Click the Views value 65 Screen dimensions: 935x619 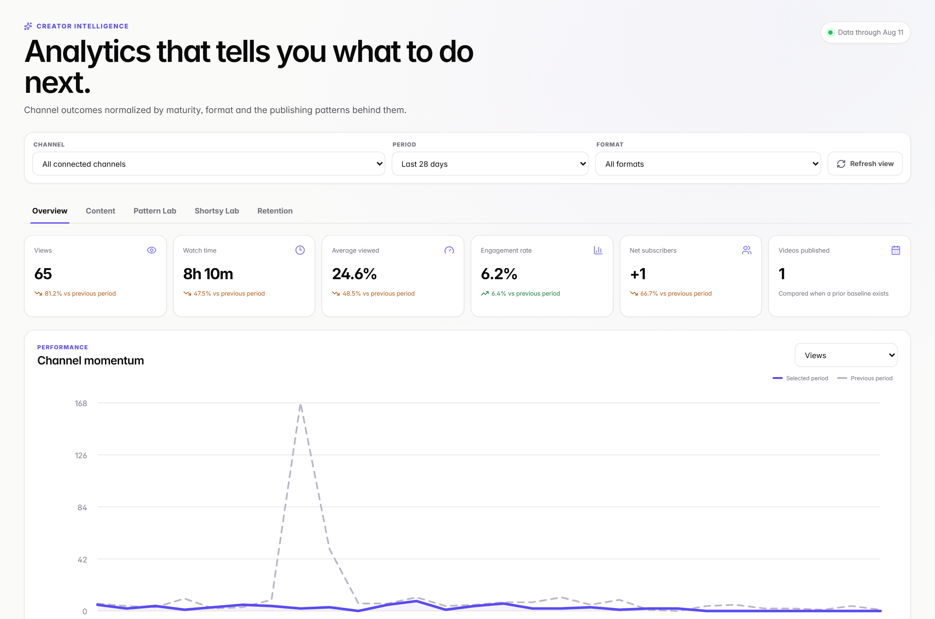point(43,274)
